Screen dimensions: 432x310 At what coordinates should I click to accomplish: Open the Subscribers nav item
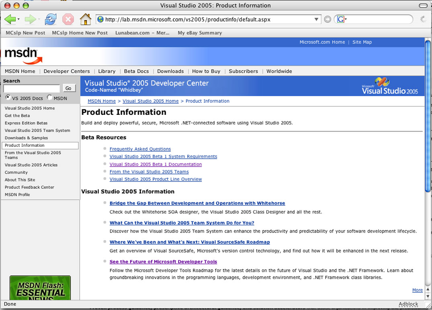pyautogui.click(x=244, y=71)
